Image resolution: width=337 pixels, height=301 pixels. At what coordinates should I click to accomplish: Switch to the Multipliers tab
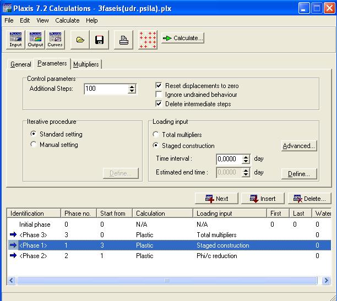tap(86, 64)
